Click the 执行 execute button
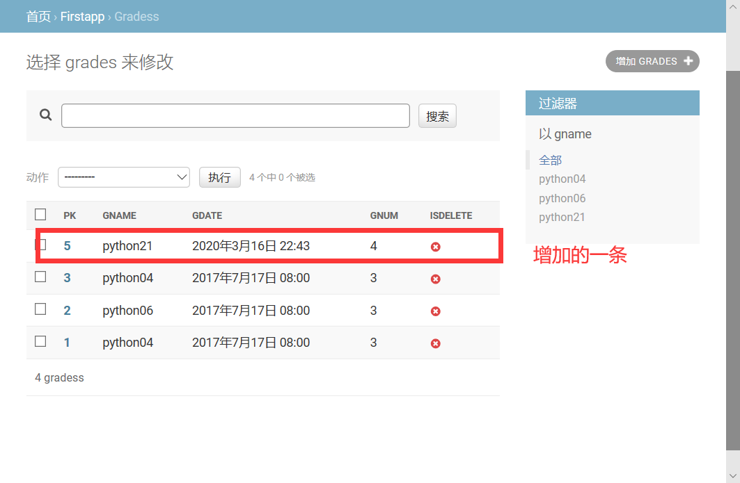Viewport: 740px width, 483px height. click(x=219, y=177)
